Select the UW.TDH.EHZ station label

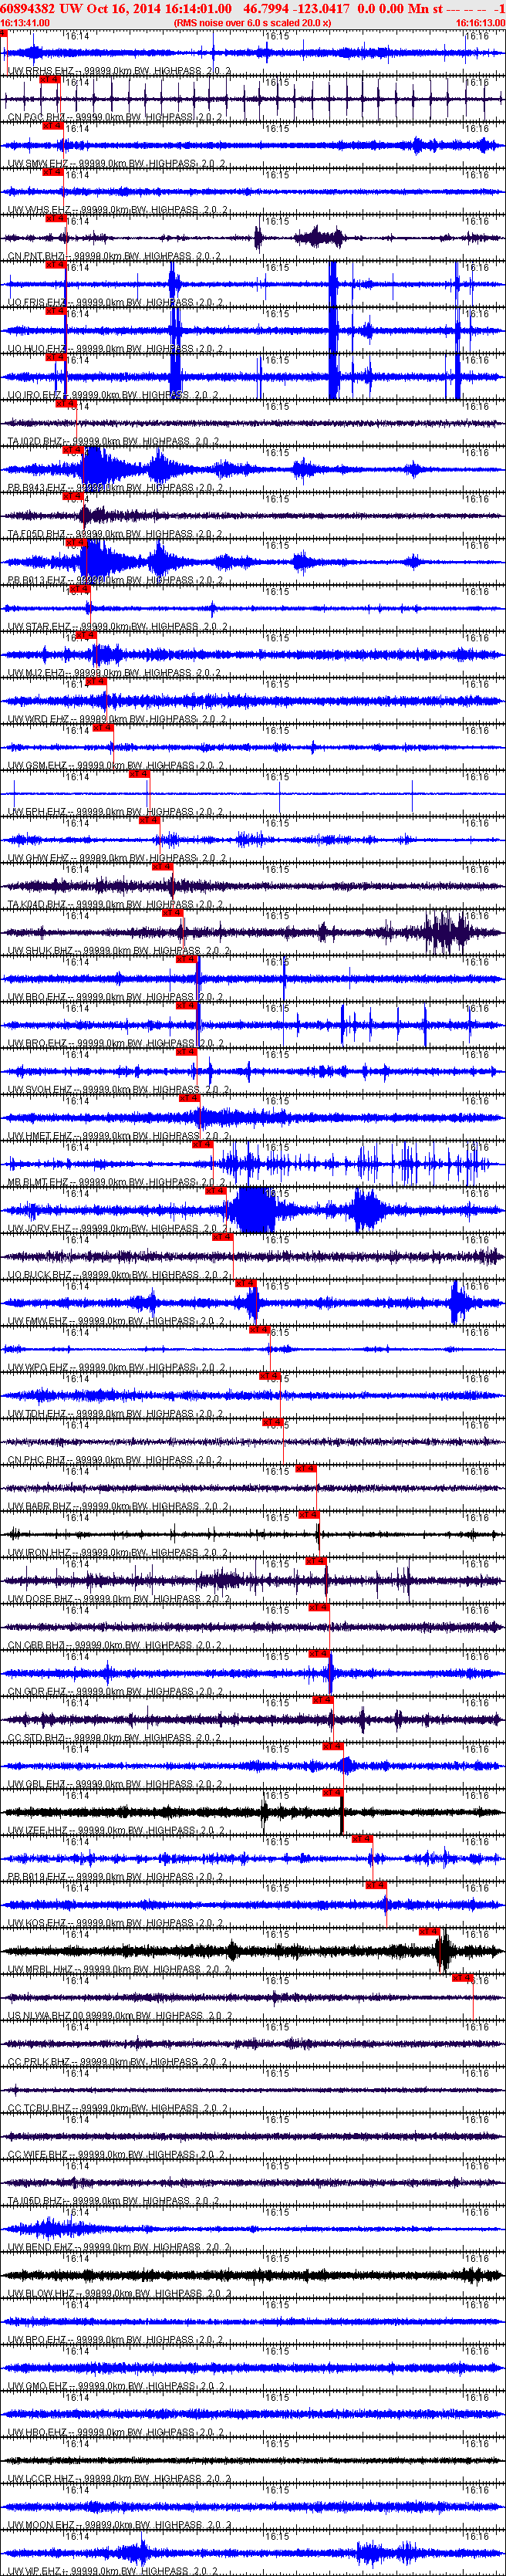(39, 1414)
